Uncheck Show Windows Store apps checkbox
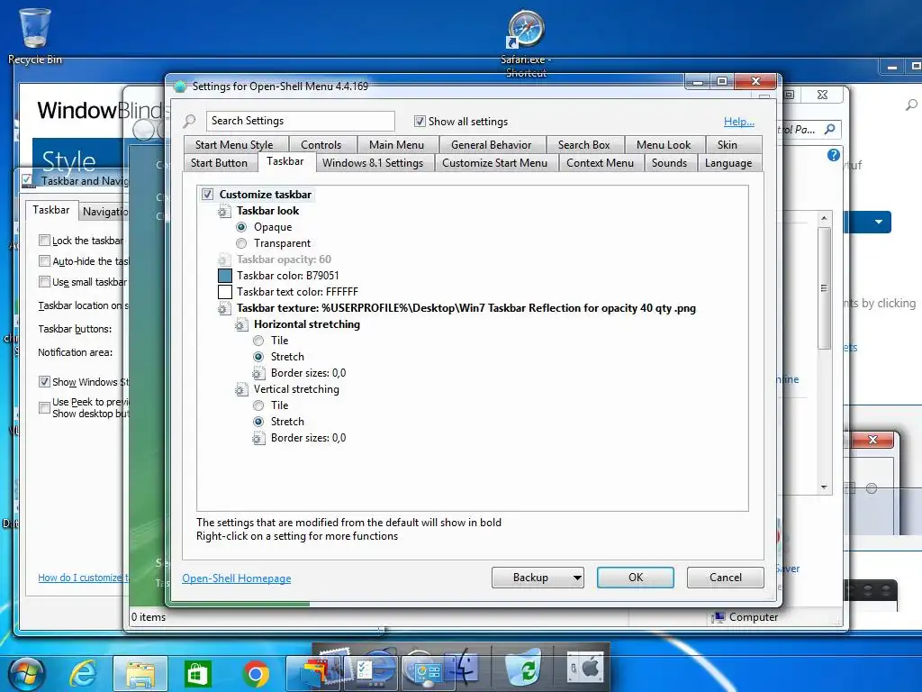This screenshot has width=922, height=692. pyautogui.click(x=44, y=381)
